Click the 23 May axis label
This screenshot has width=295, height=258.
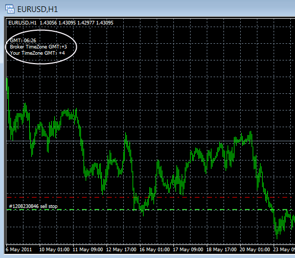(284, 250)
